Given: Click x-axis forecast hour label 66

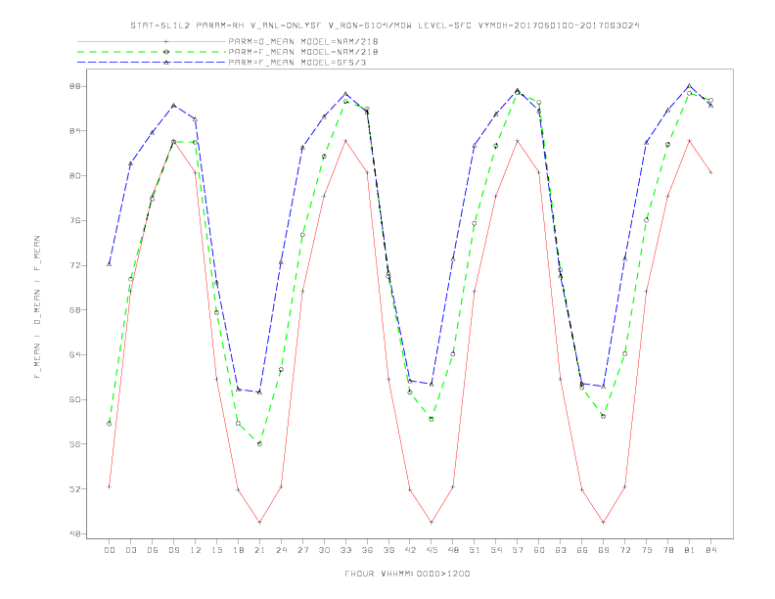Looking at the screenshot, I should [582, 550].
